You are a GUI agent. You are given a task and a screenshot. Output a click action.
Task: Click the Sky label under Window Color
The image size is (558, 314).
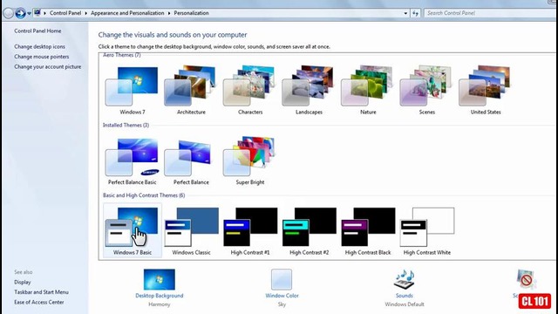coord(282,304)
